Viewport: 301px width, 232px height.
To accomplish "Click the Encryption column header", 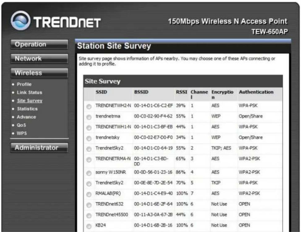I will (x=222, y=95).
